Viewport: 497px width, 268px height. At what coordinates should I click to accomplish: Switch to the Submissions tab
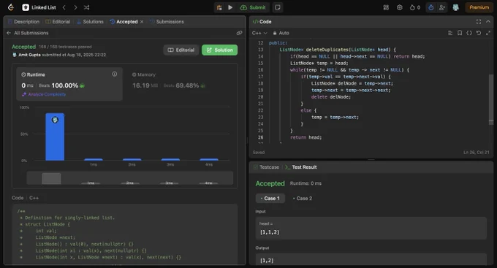pos(167,21)
